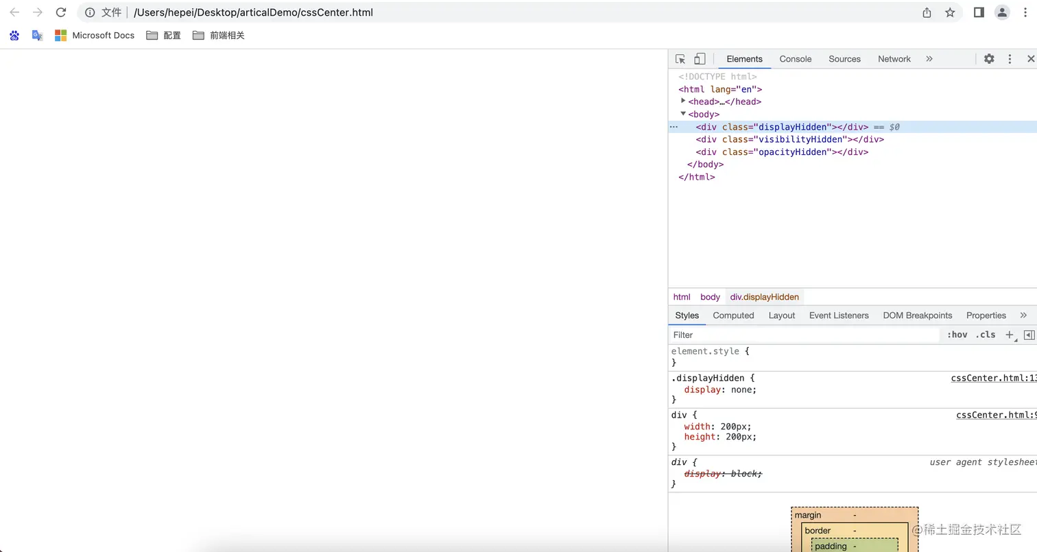The image size is (1037, 552).
Task: Toggle the device toolbar emulation icon
Action: (x=700, y=59)
